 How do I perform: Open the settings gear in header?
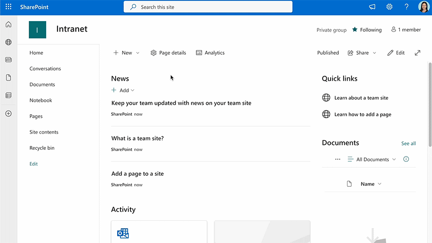389,7
